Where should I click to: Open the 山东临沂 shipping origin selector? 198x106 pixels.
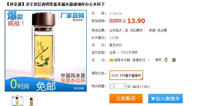click(116, 30)
